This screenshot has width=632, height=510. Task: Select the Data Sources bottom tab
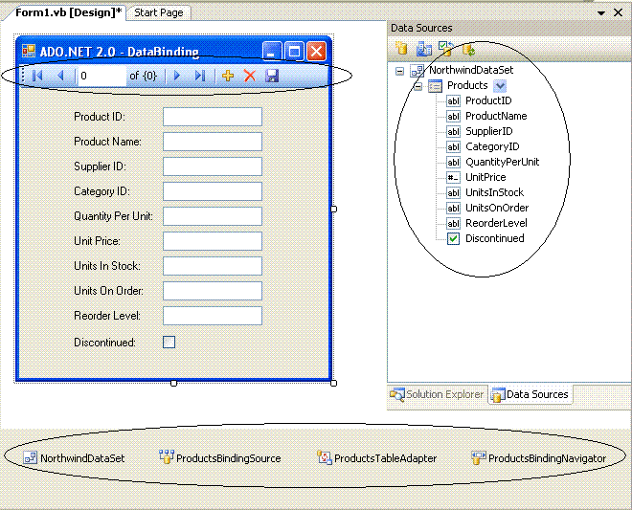pyautogui.click(x=530, y=394)
